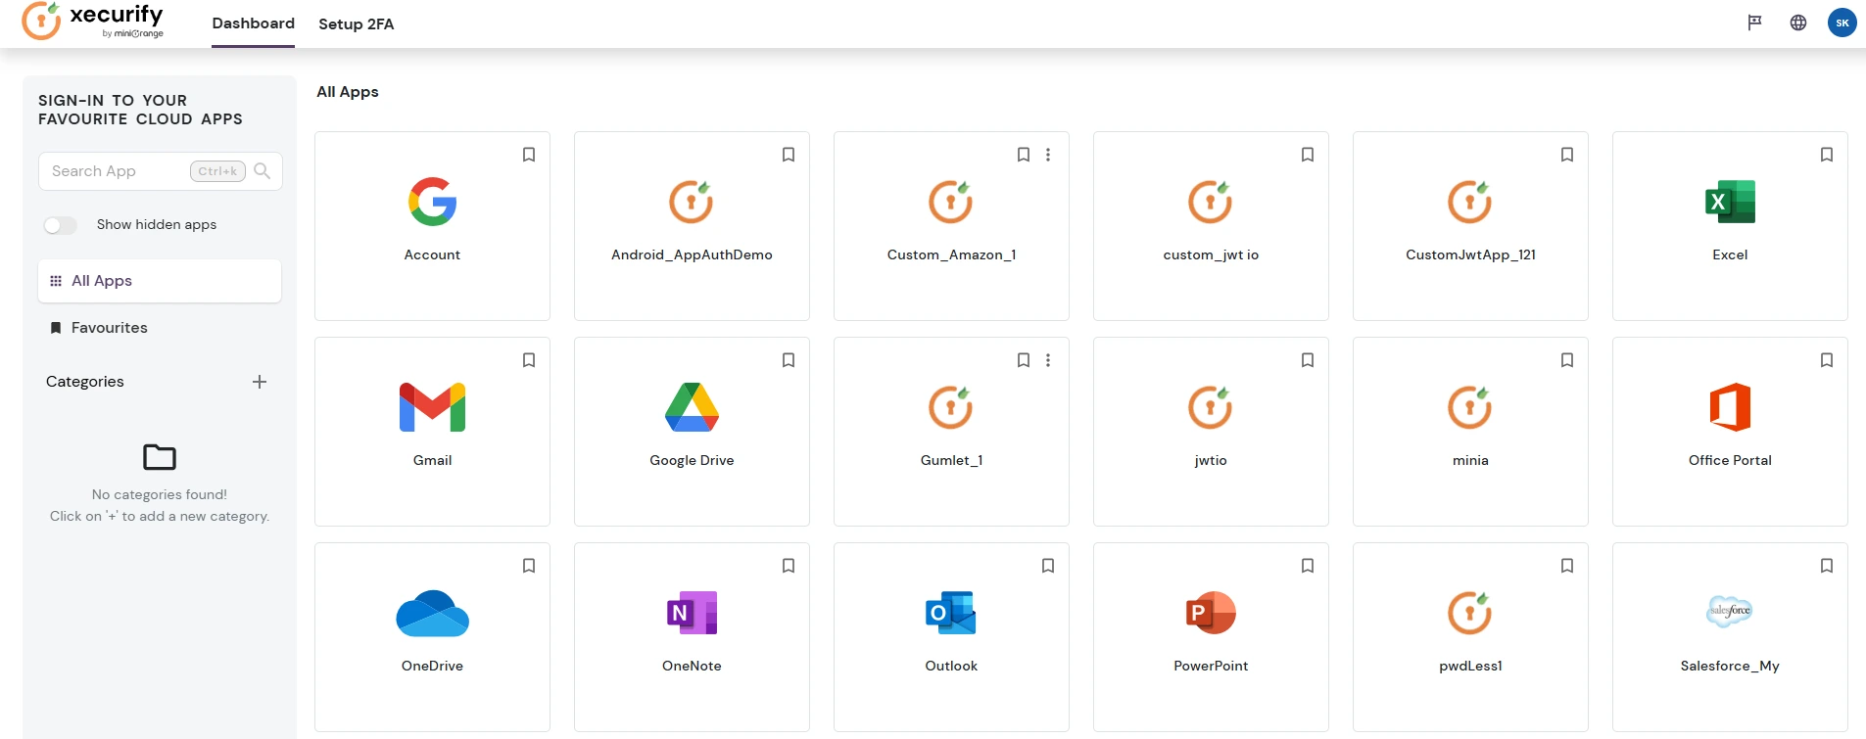Bookmark the Excel app as favourite
1866x739 pixels.
click(x=1827, y=155)
